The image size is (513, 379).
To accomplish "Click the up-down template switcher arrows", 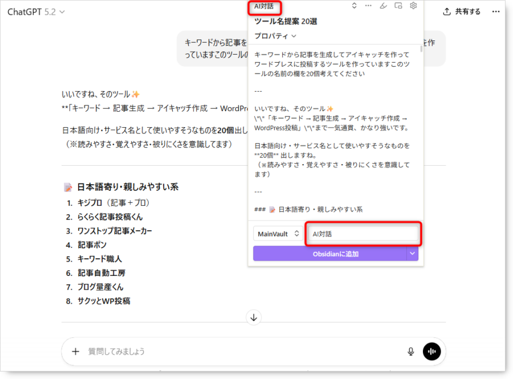I will pos(354,6).
